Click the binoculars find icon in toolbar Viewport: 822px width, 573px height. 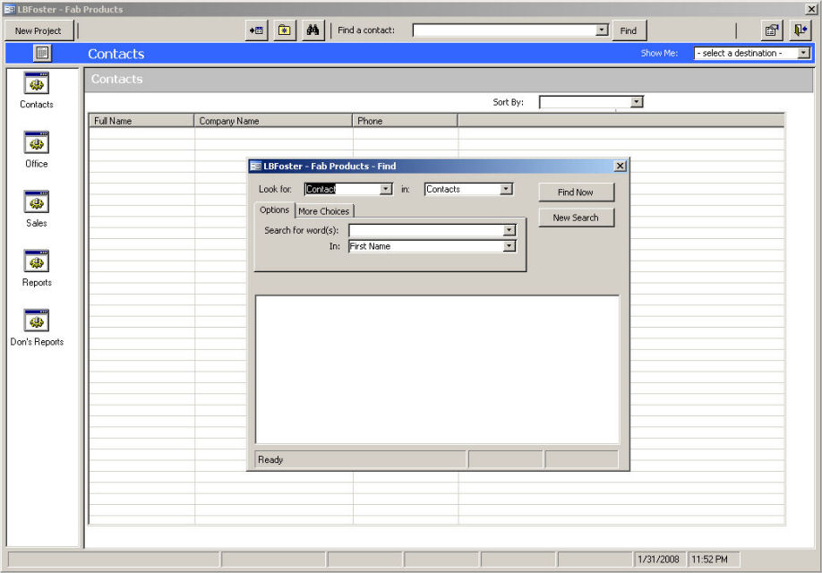313,30
